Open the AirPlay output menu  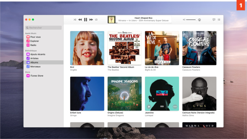point(199,20)
